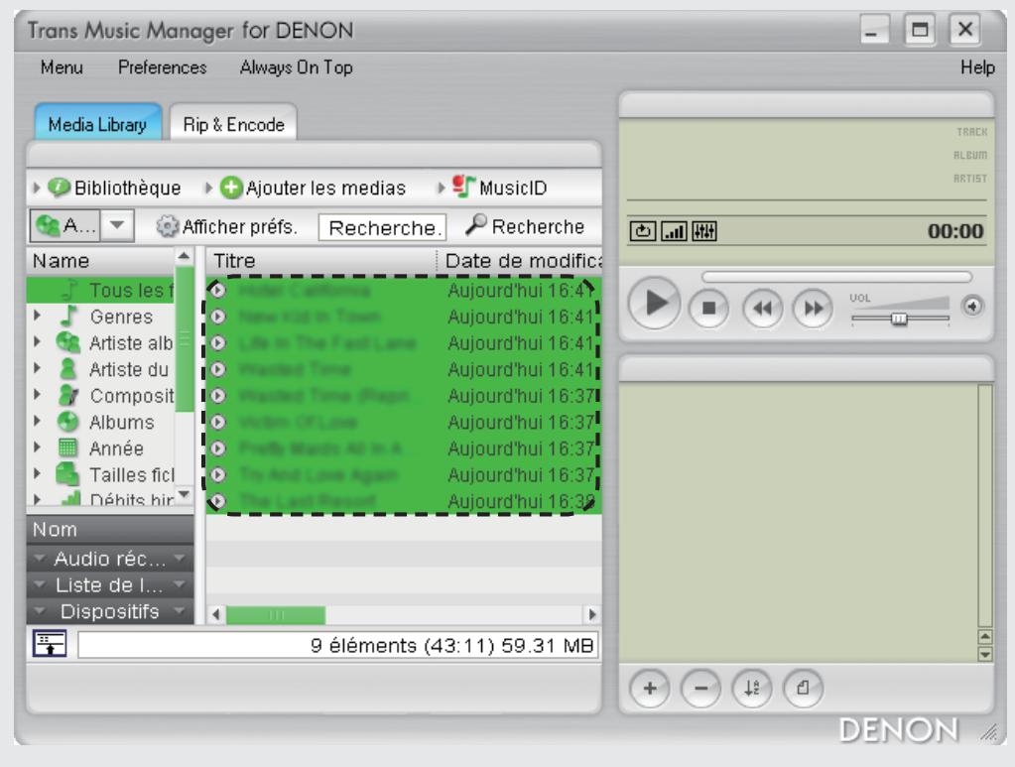Image resolution: width=1015 pixels, height=767 pixels.
Task: Click the Compositeur icon
Action: point(68,396)
